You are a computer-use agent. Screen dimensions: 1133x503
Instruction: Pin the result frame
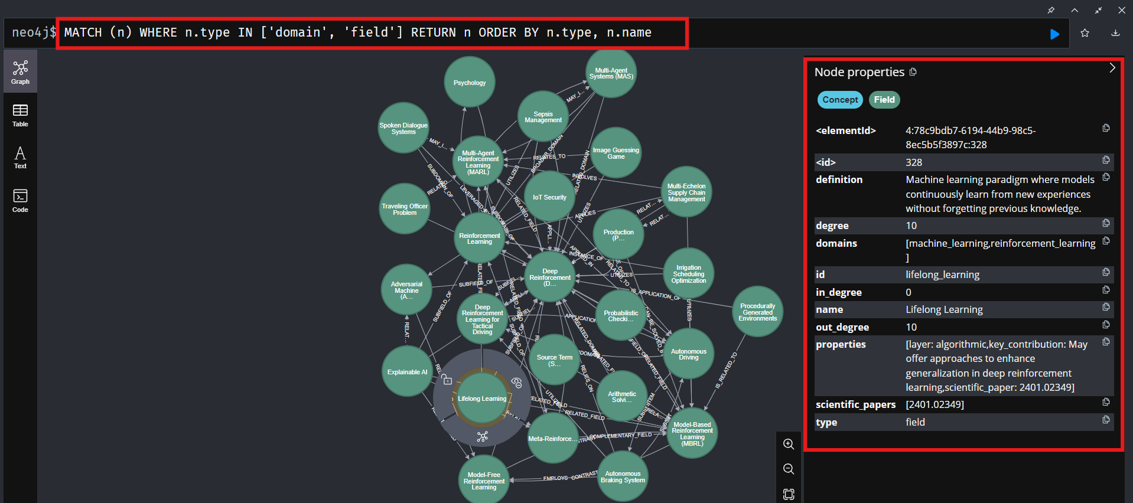1051,10
